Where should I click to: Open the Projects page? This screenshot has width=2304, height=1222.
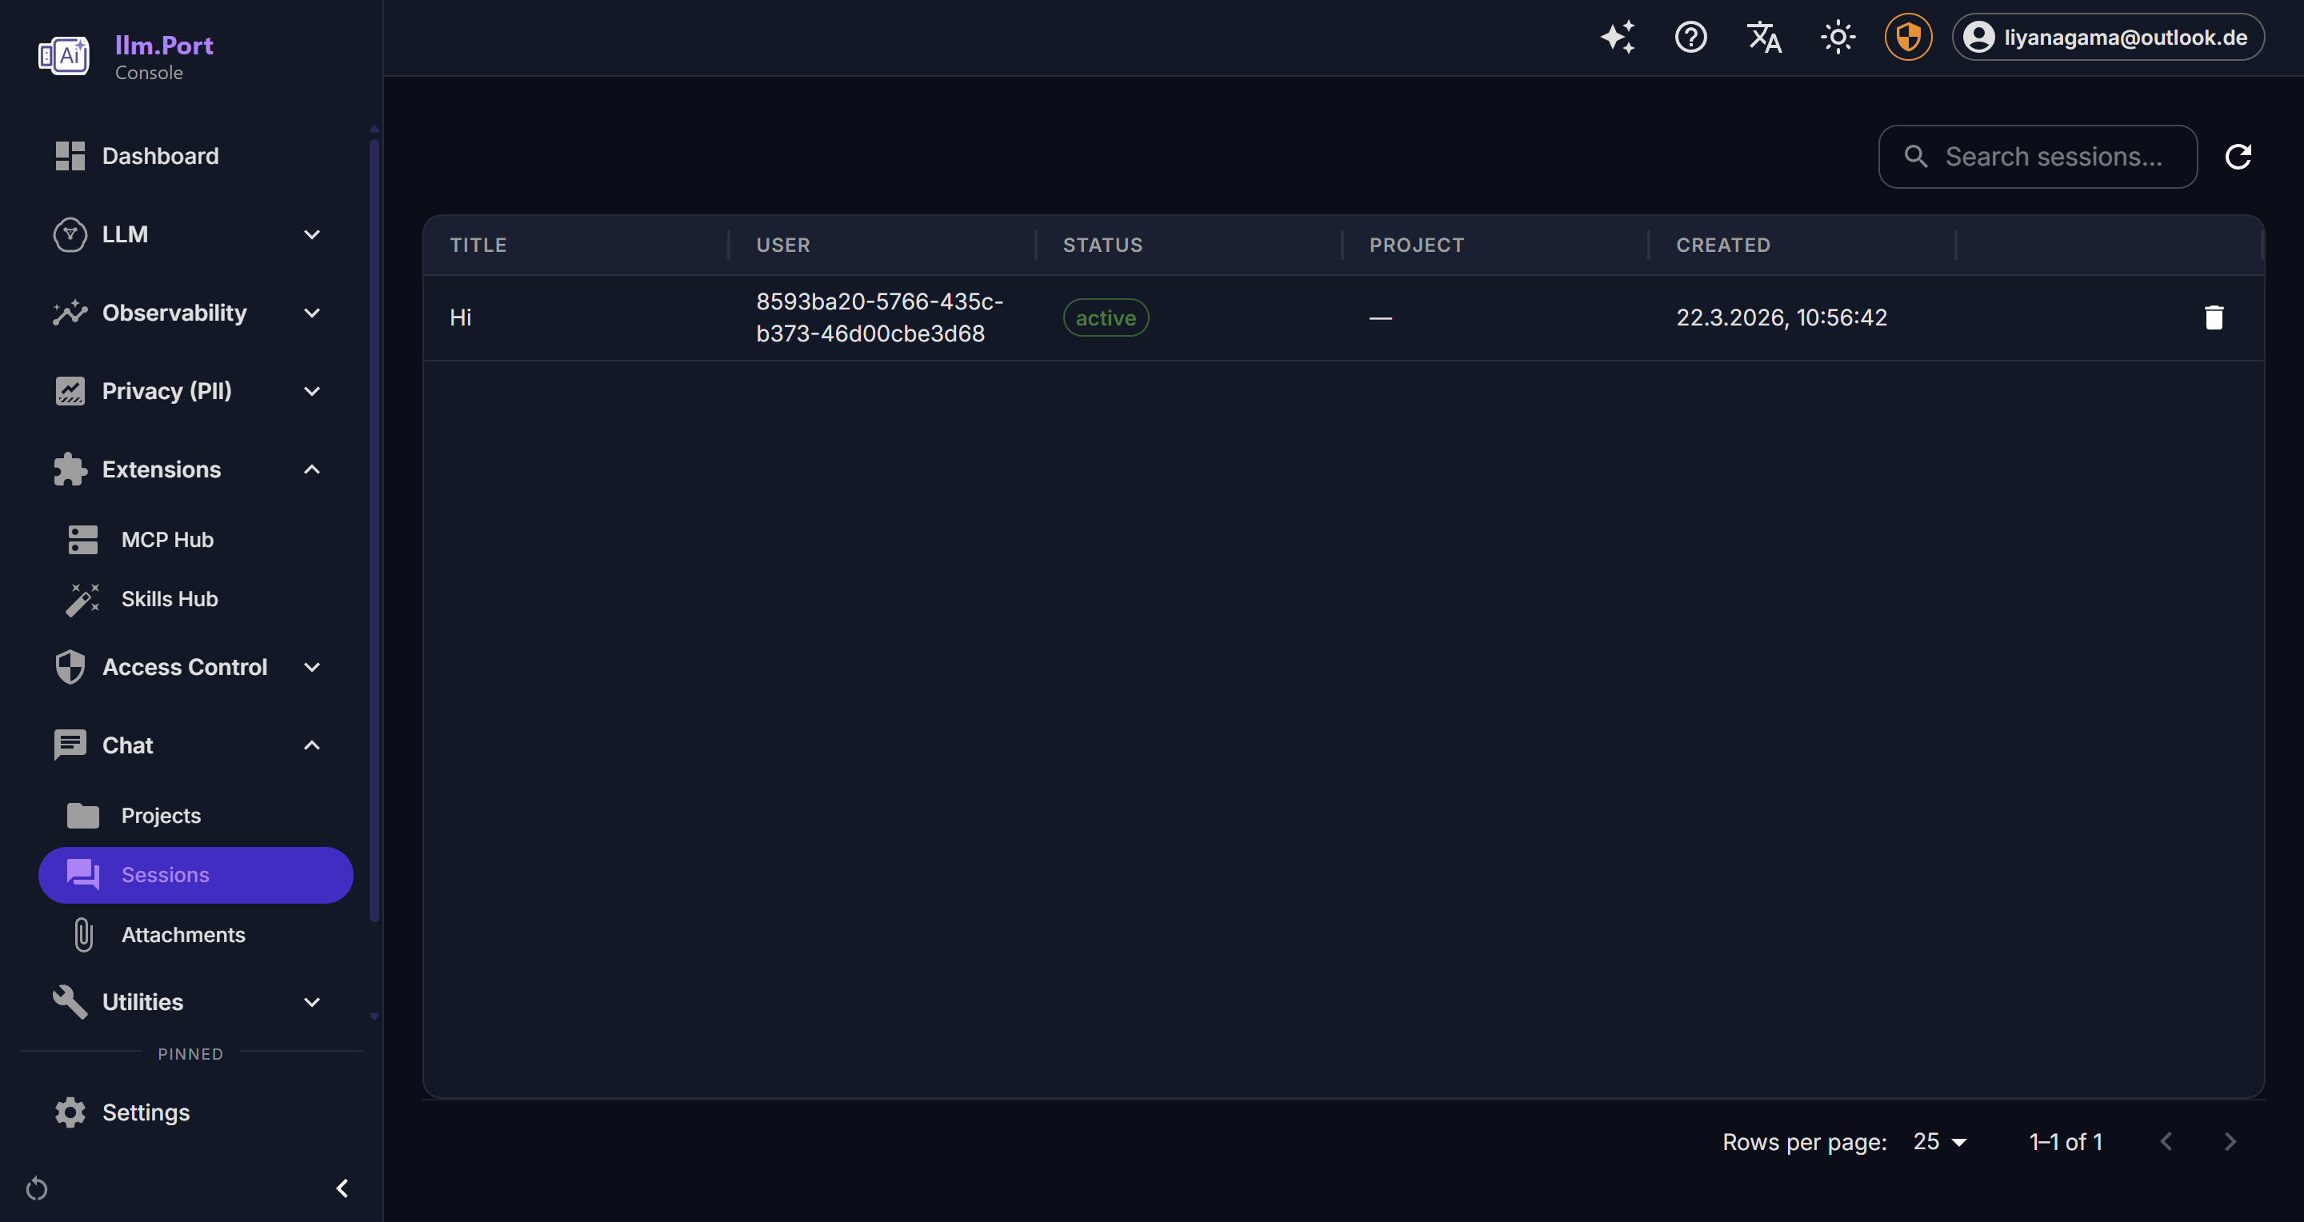click(196, 815)
